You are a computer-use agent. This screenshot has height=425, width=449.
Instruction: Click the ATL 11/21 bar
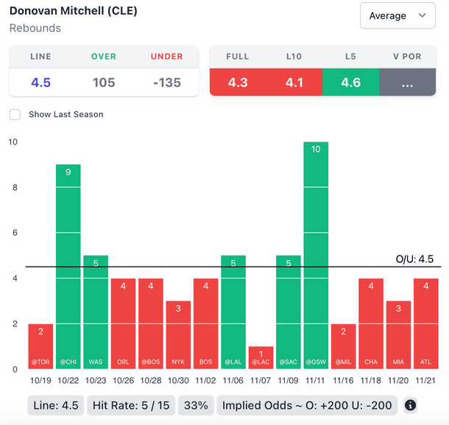coord(425,323)
